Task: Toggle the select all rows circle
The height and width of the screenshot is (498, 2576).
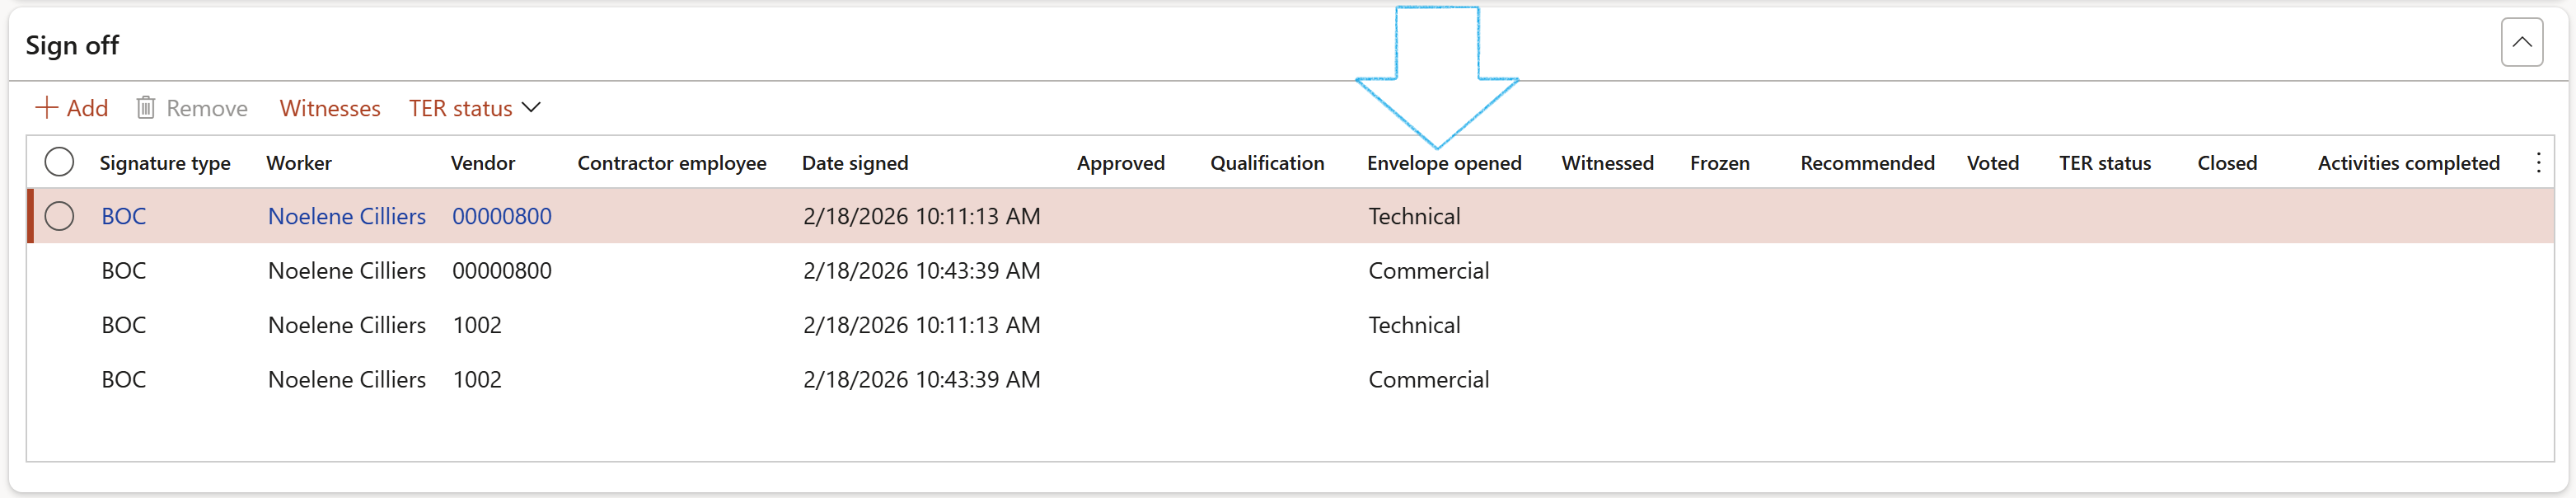Action: pyautogui.click(x=59, y=162)
